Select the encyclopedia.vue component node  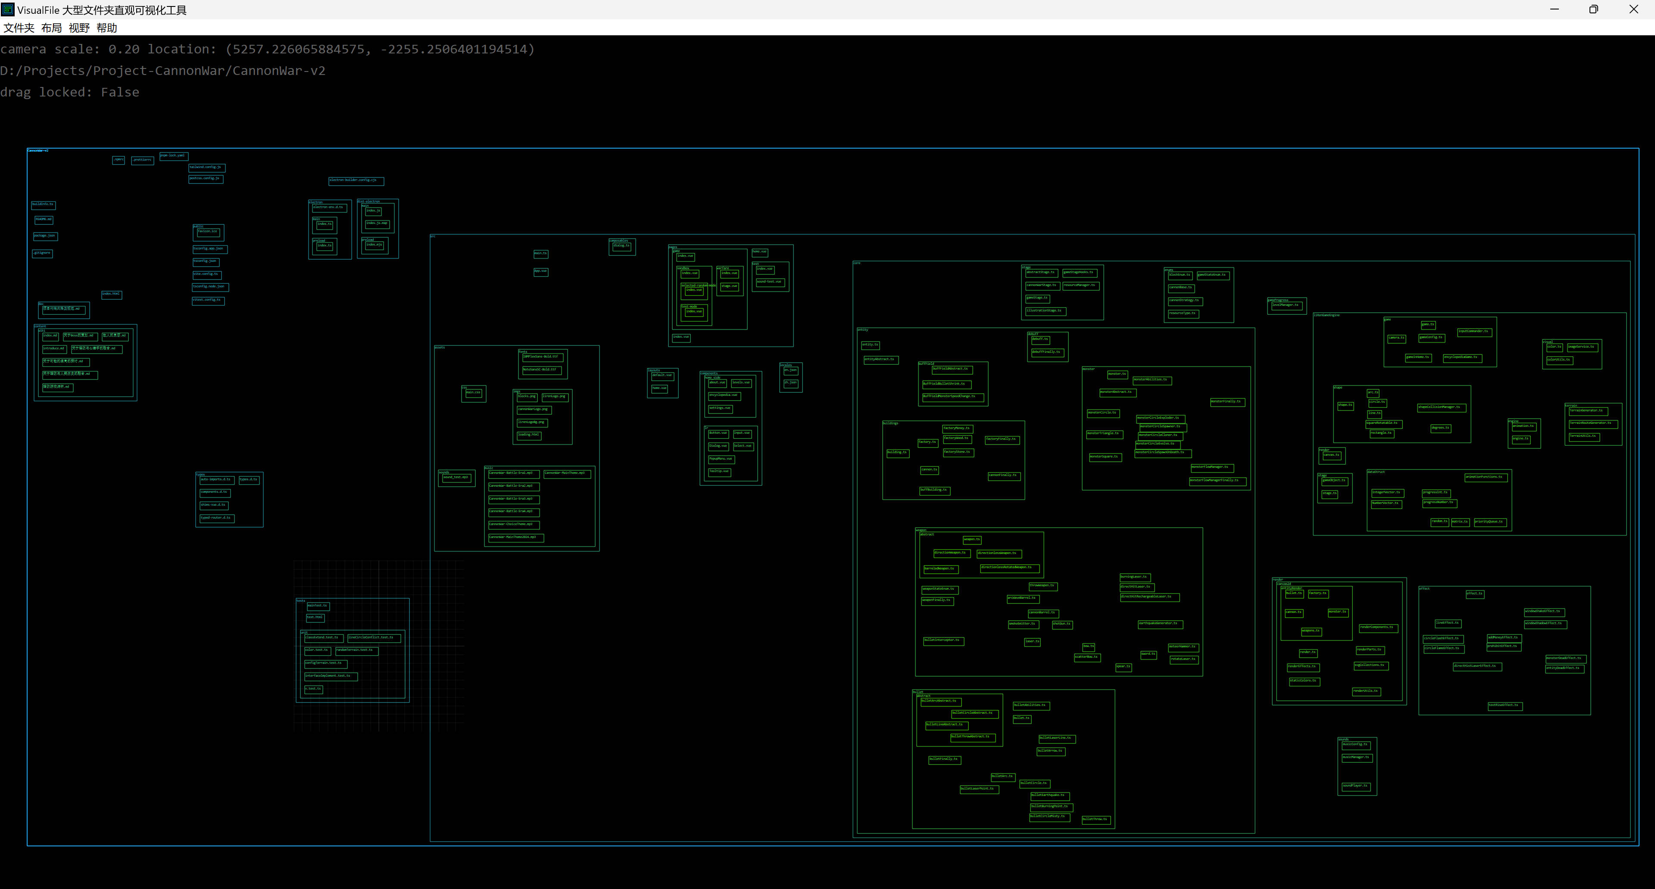click(x=724, y=396)
